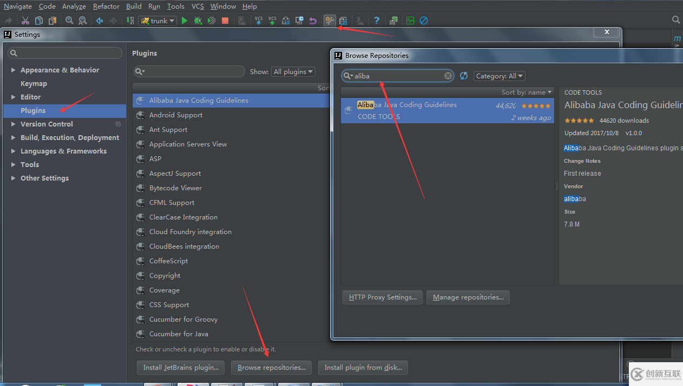Click the Browse repositories... button
Viewport: 683px width, 386px height.
tap(272, 368)
